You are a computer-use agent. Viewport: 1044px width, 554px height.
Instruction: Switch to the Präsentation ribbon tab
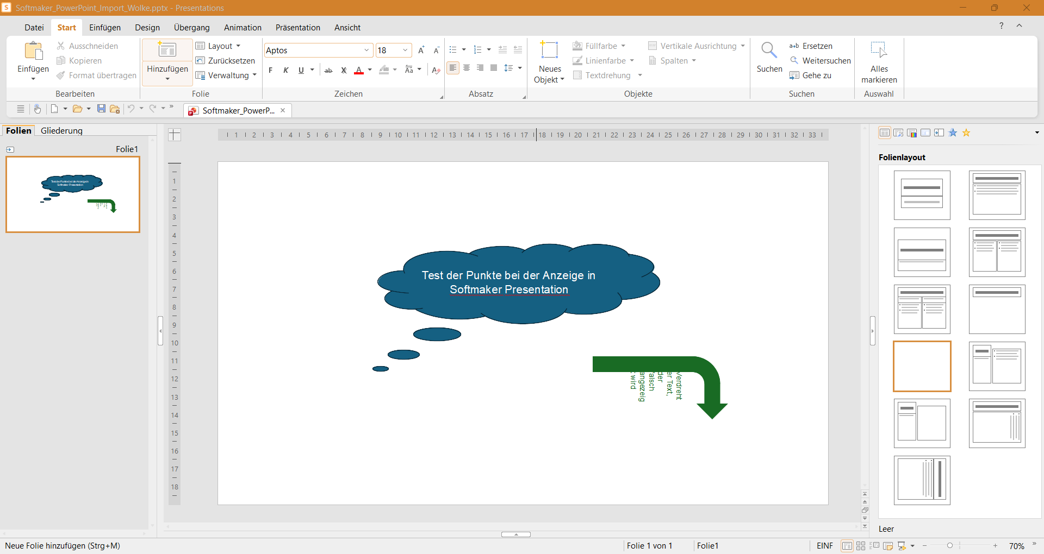coord(298,28)
